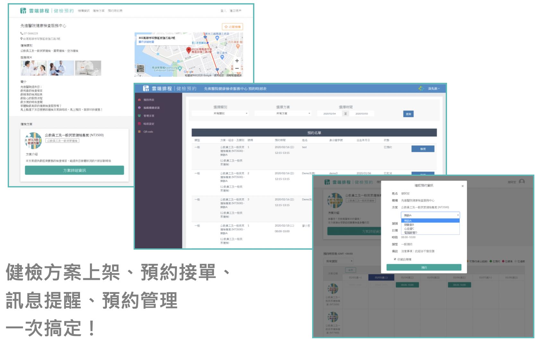Select the 03/04 date column header
544x353 pixels.
pos(407,278)
